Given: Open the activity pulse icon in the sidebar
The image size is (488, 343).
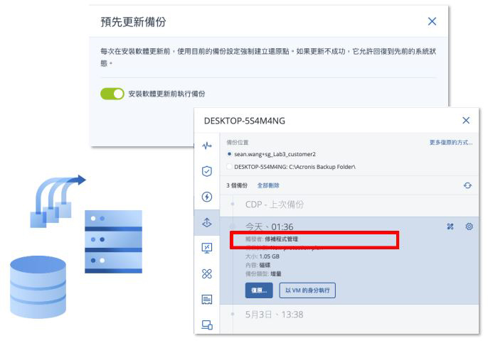Looking at the screenshot, I should click(x=207, y=146).
